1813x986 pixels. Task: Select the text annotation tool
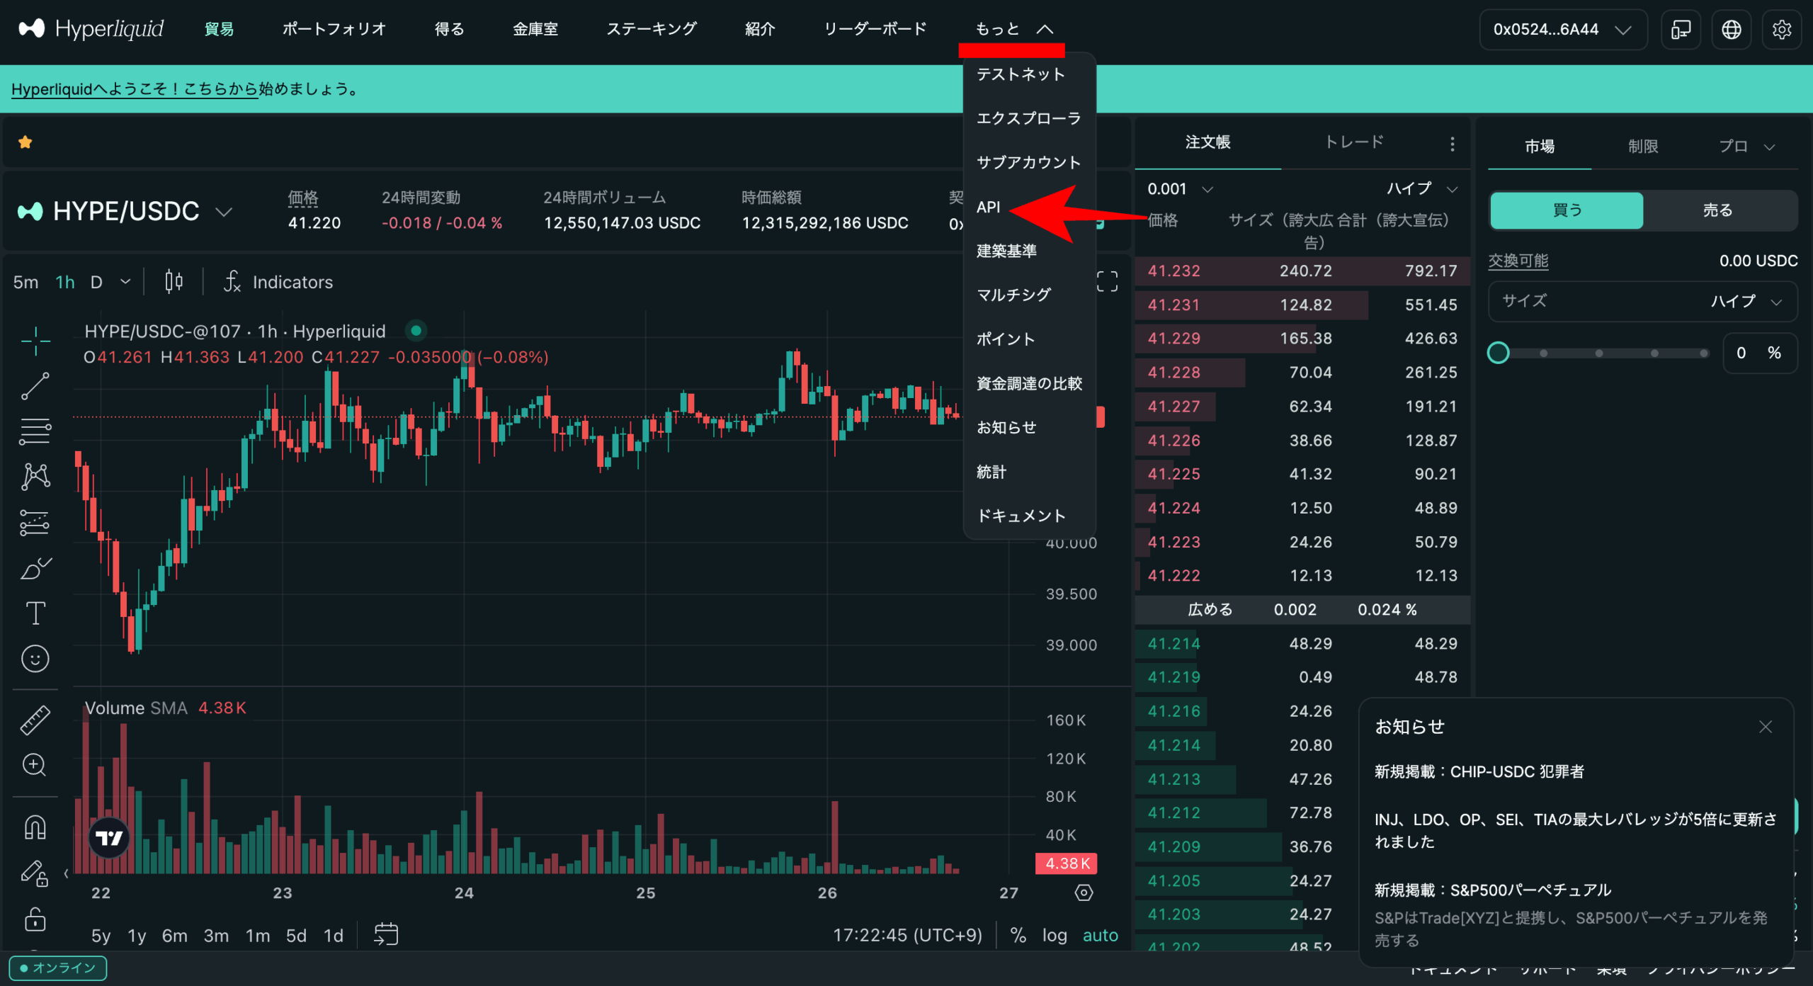tap(35, 613)
